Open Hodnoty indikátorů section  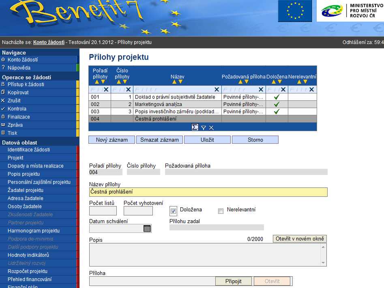[28, 255]
